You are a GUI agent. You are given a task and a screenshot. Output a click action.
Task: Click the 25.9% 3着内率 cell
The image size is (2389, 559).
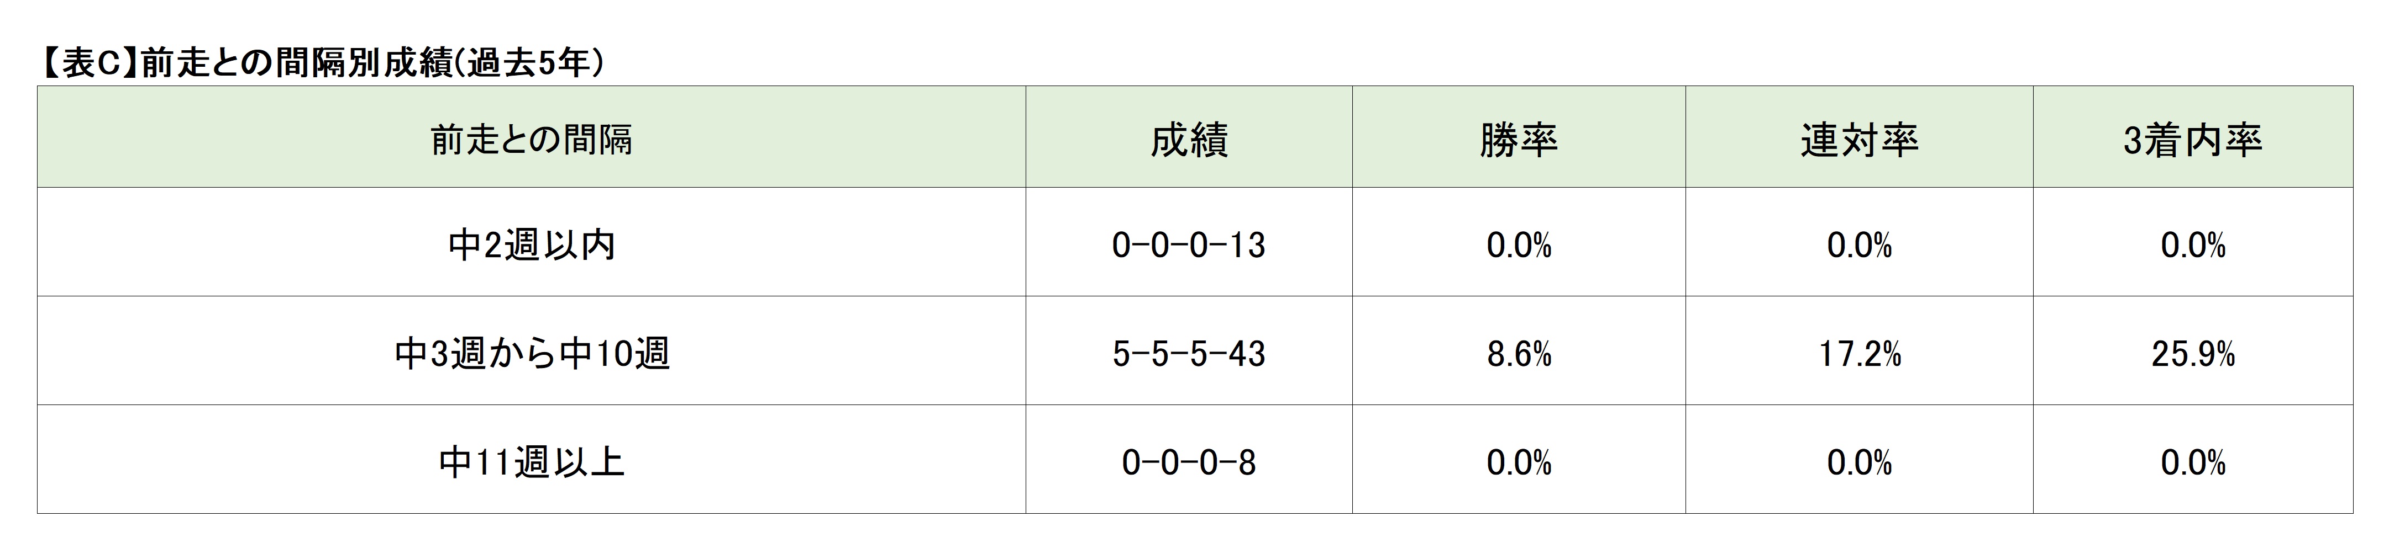coord(2192,354)
